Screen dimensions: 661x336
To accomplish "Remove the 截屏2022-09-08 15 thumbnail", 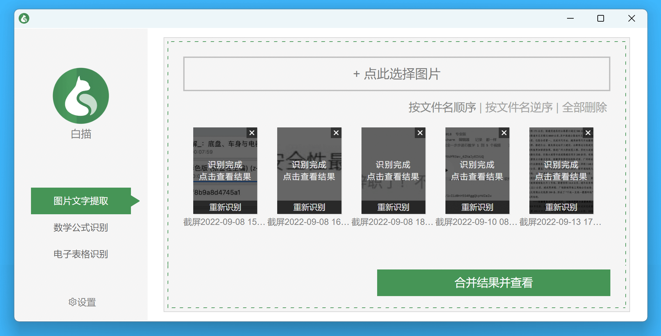I will click(x=252, y=132).
